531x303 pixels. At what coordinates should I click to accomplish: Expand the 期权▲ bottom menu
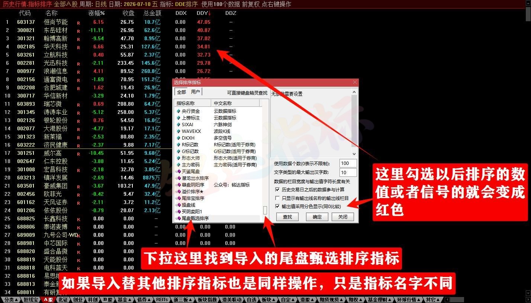355,300
